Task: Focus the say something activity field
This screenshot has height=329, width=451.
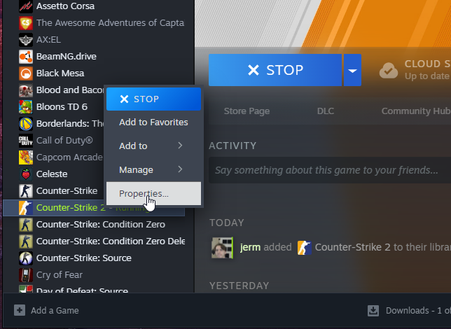Action: (330, 170)
